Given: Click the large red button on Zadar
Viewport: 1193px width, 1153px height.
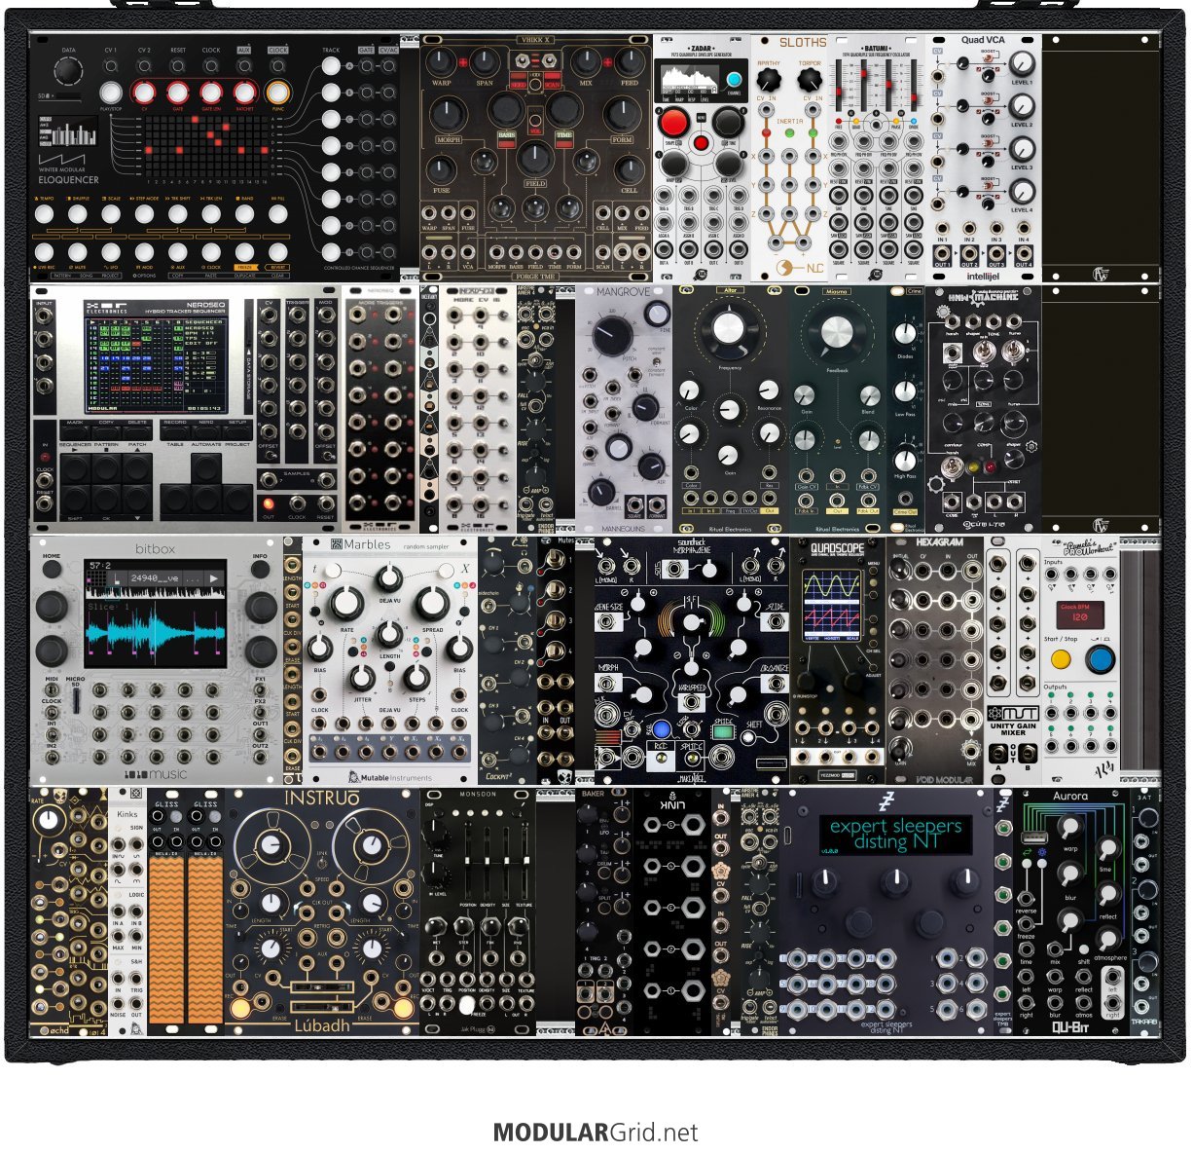Looking at the screenshot, I should (672, 124).
